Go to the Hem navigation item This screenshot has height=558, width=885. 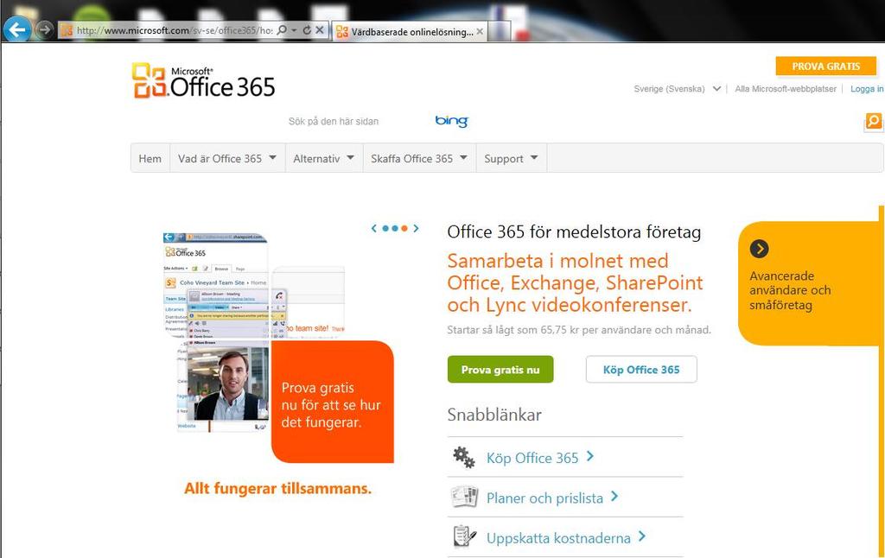point(150,159)
